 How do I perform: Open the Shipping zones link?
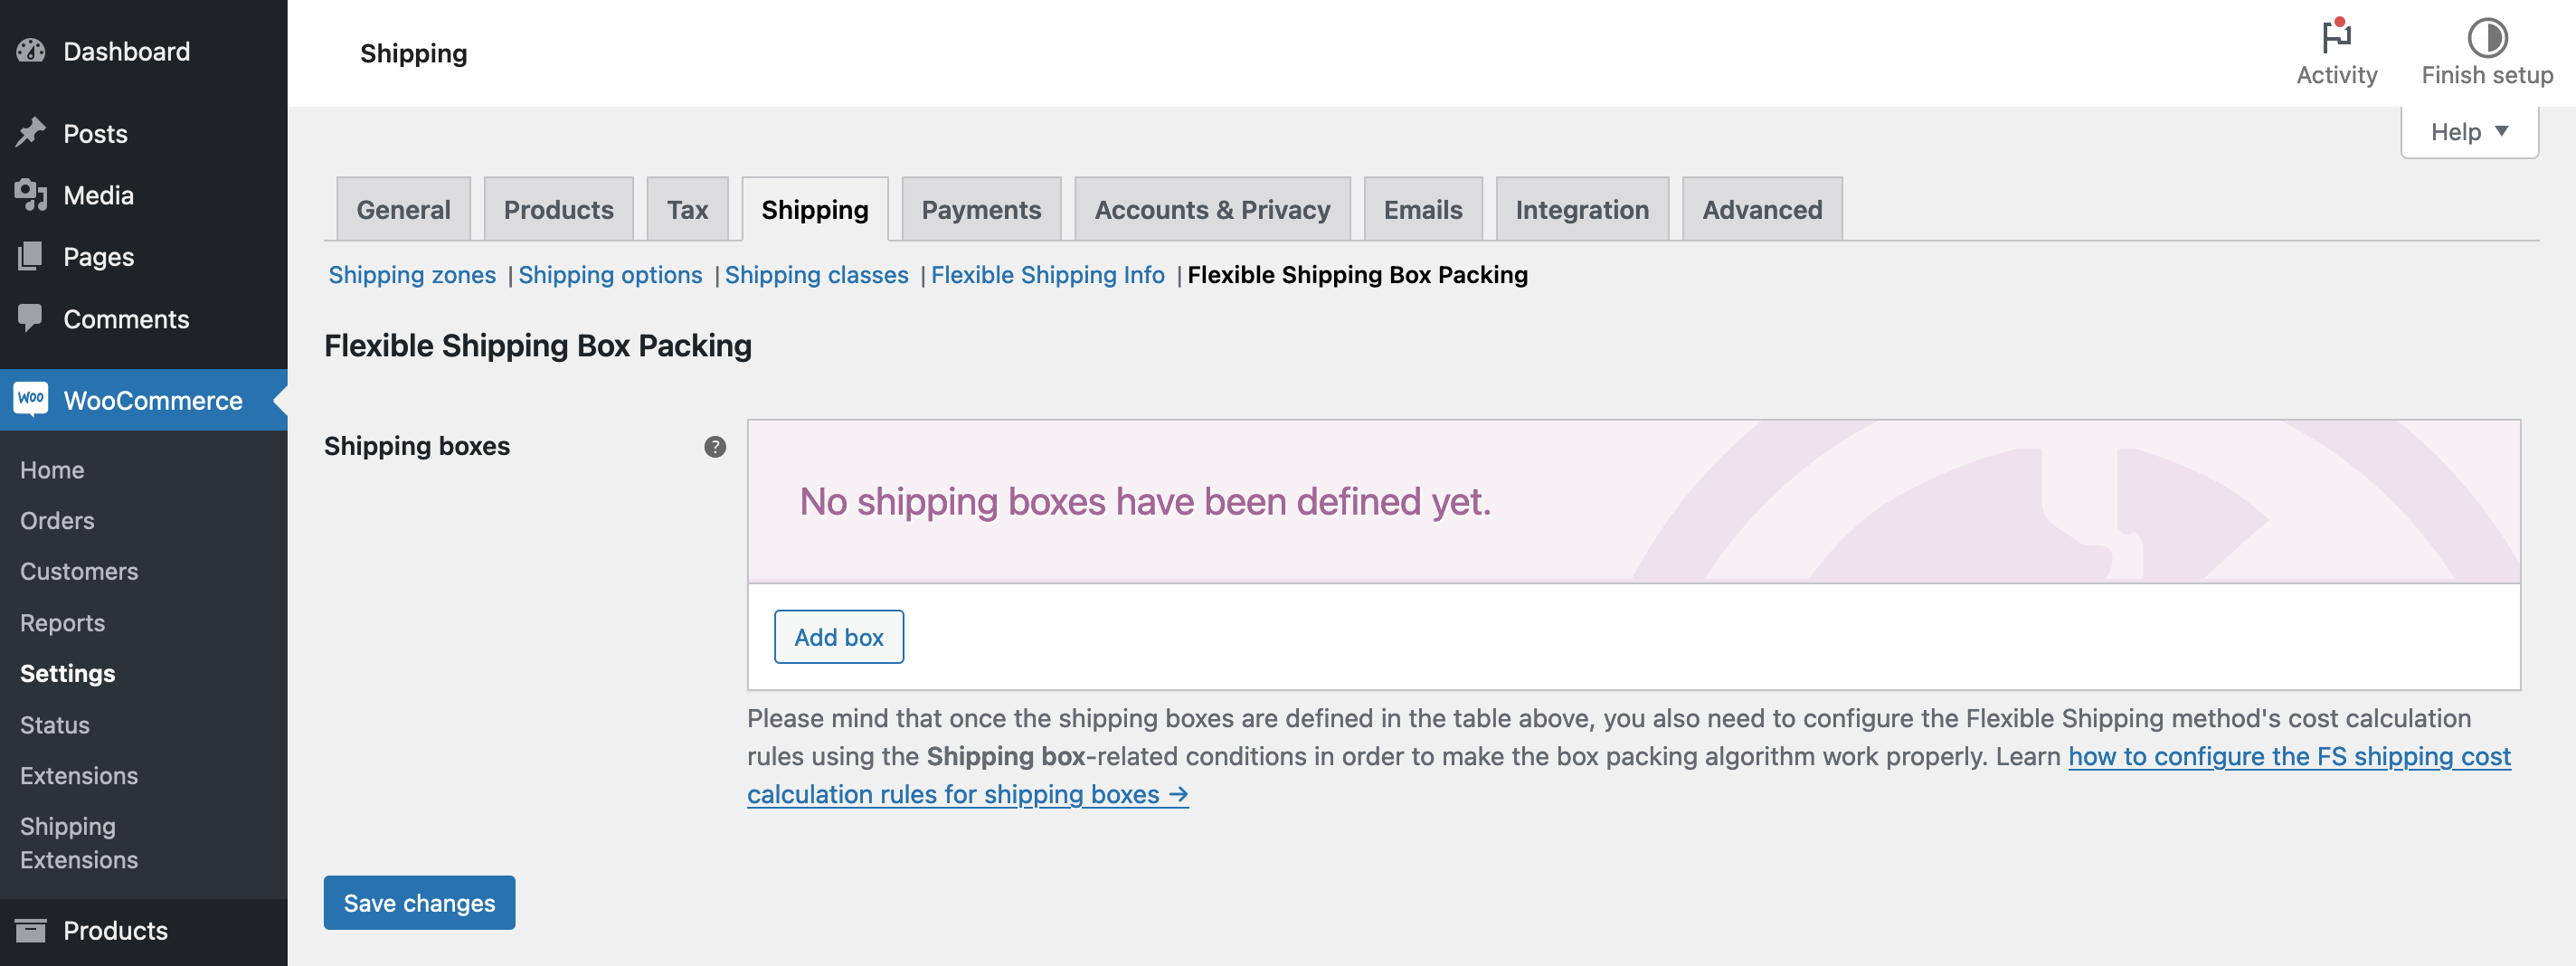pyautogui.click(x=412, y=275)
